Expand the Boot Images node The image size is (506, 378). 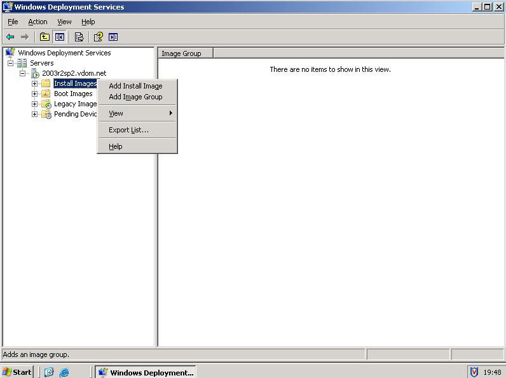coord(34,94)
